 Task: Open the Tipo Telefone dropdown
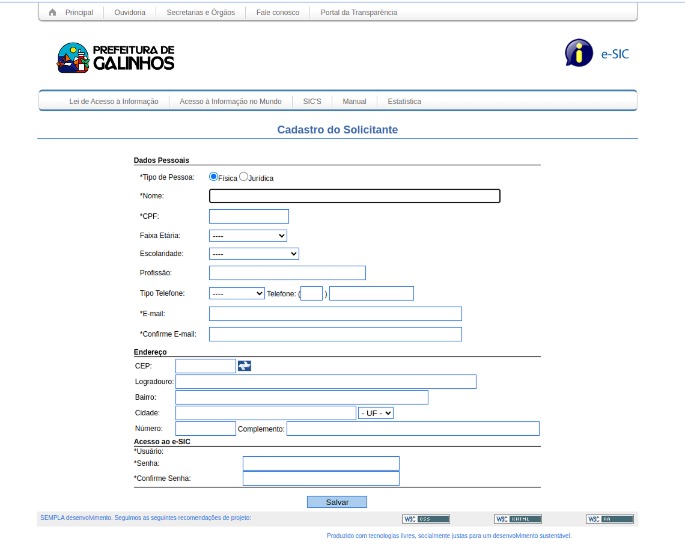click(x=237, y=293)
